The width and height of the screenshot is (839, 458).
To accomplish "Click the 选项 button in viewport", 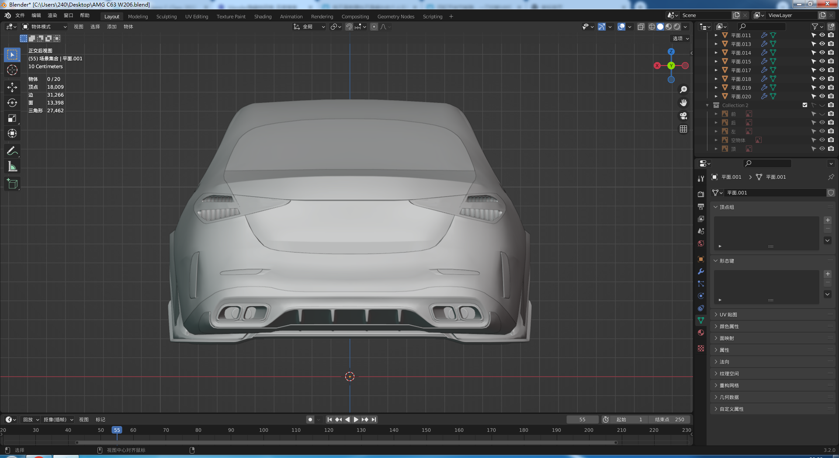I will pyautogui.click(x=680, y=38).
